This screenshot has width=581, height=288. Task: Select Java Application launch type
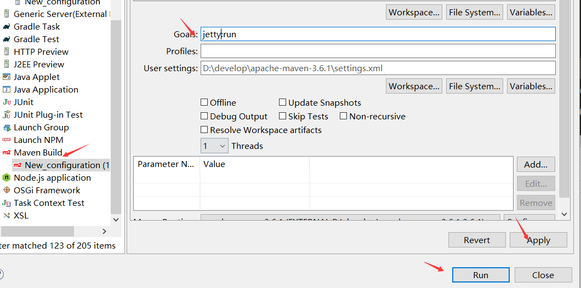[x=46, y=90]
